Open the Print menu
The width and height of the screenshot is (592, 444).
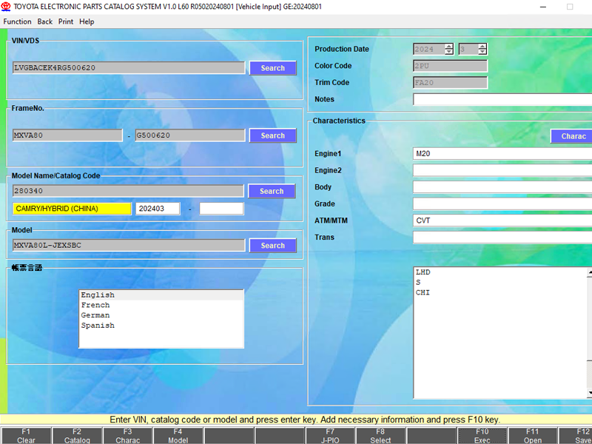click(66, 21)
